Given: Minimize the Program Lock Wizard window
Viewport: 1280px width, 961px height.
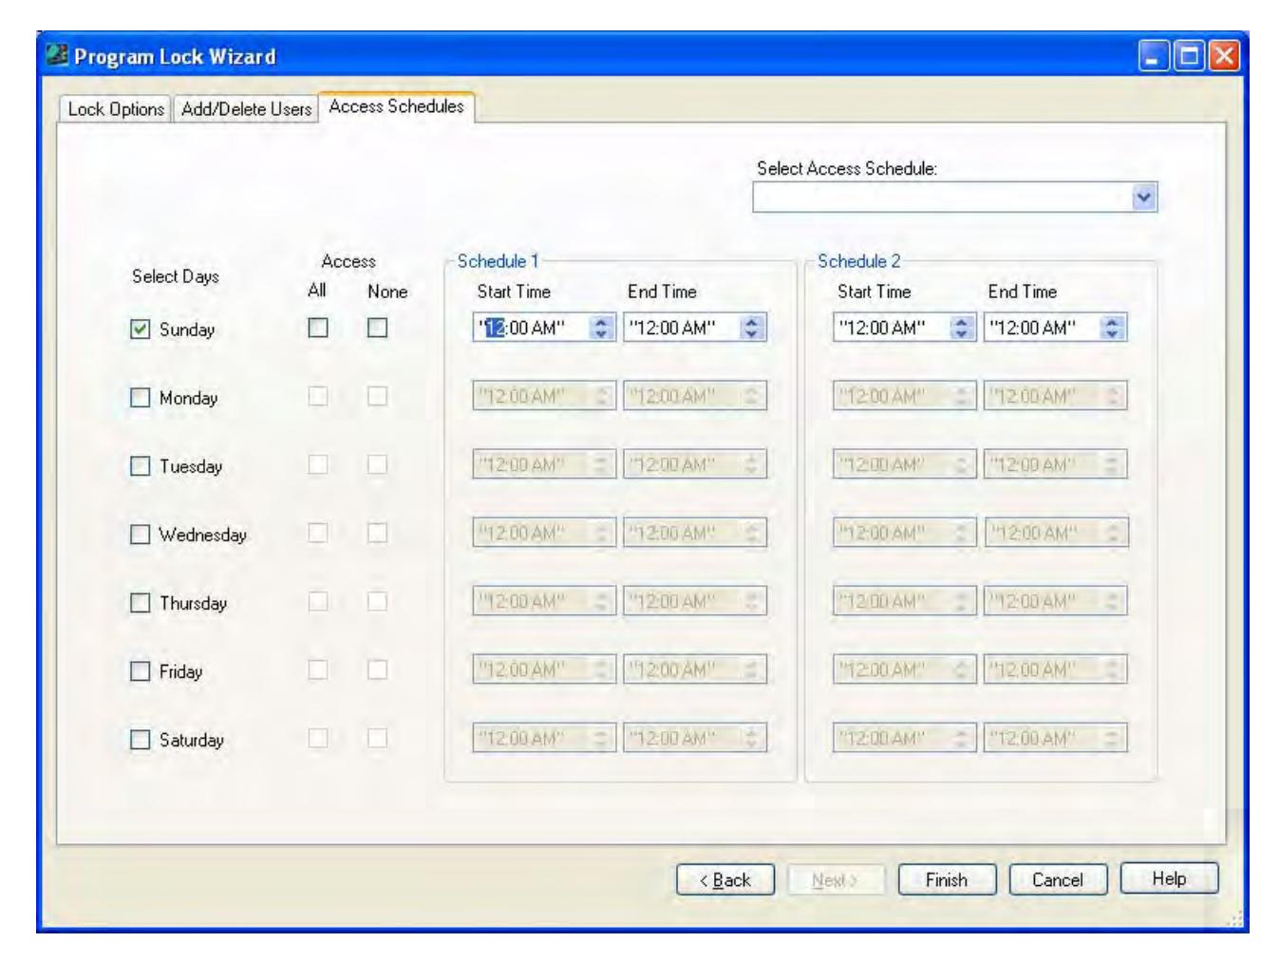Looking at the screenshot, I should (1154, 56).
